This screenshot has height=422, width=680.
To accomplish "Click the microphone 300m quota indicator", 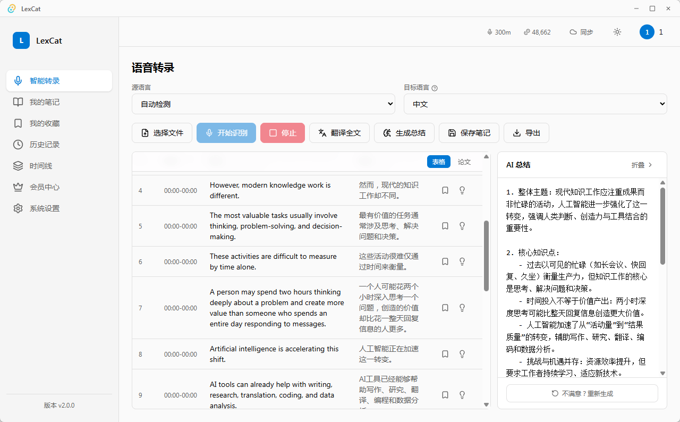I will pyautogui.click(x=499, y=32).
